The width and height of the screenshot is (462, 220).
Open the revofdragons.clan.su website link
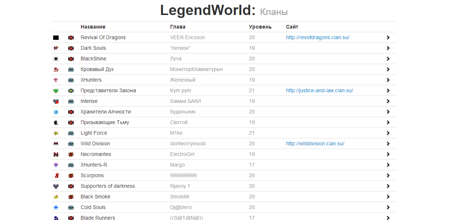318,38
